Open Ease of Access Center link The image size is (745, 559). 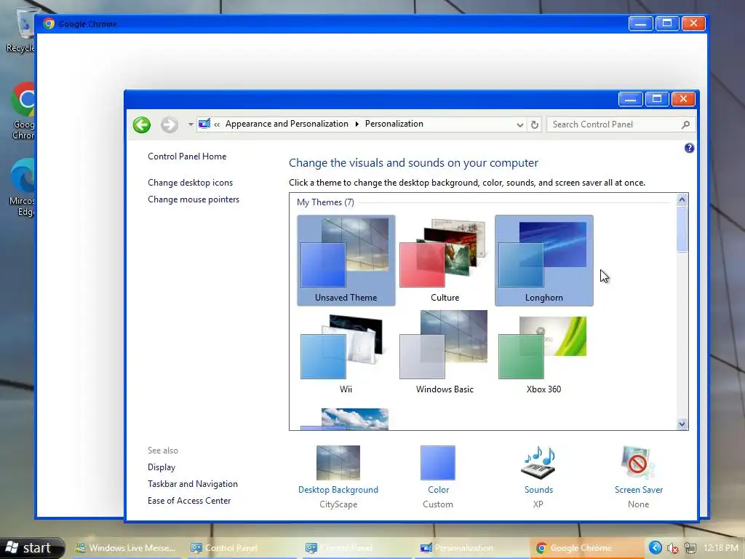pyautogui.click(x=189, y=501)
